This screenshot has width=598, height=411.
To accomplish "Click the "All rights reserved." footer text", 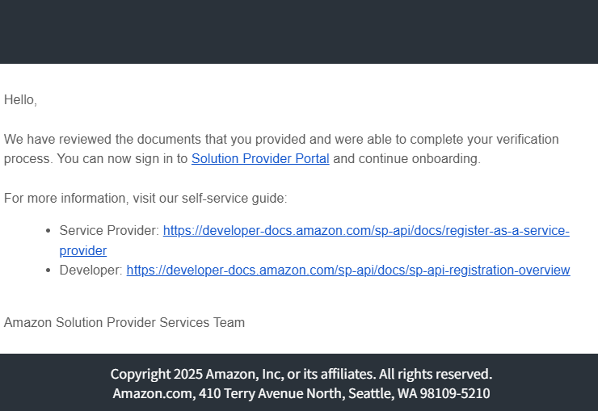I will pos(435,375).
